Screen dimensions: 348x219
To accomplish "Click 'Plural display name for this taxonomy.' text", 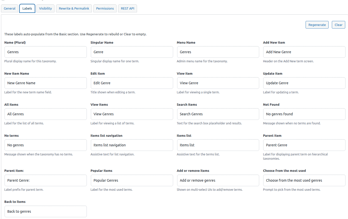I will click(x=30, y=61).
